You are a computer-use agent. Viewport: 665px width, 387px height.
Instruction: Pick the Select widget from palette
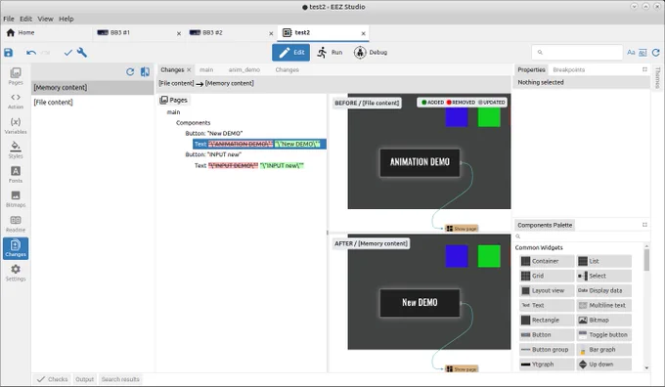[604, 276]
